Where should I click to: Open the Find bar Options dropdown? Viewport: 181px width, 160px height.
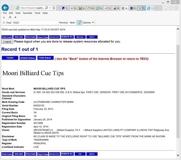coord(88,23)
